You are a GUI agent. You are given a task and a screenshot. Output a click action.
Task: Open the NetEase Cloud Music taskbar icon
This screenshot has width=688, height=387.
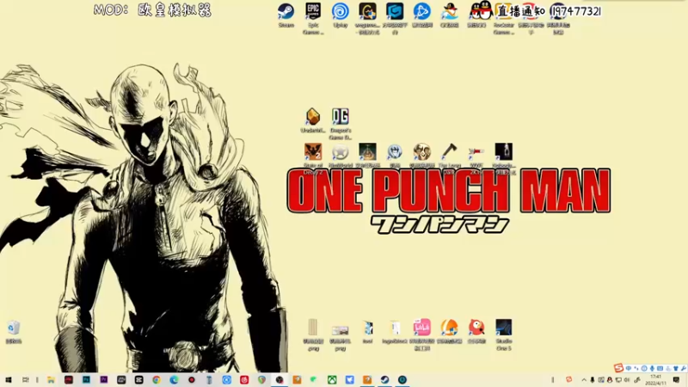[244, 380]
